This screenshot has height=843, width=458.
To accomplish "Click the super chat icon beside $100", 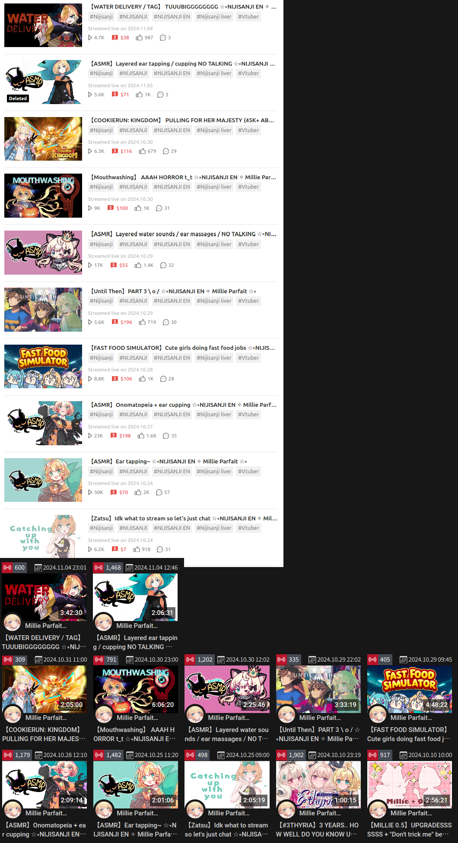I will (111, 208).
